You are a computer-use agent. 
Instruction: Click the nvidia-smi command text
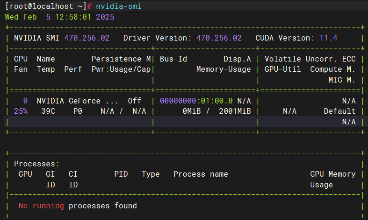(118, 6)
